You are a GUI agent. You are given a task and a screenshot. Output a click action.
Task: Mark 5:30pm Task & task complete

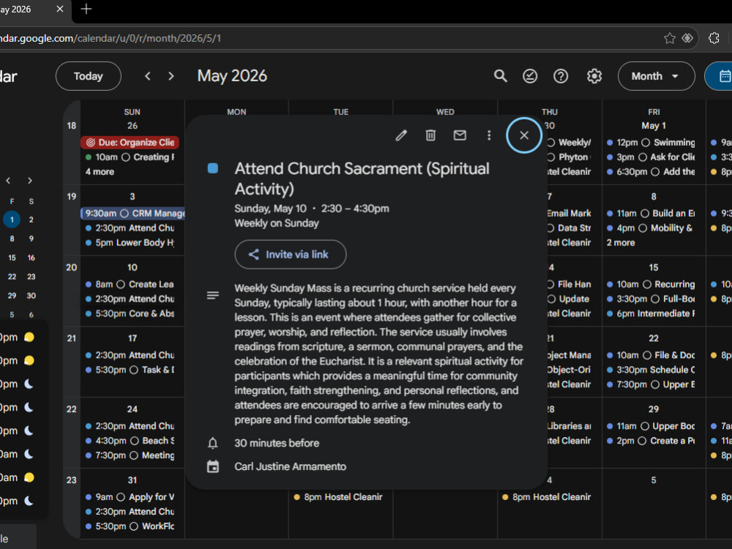tap(133, 370)
